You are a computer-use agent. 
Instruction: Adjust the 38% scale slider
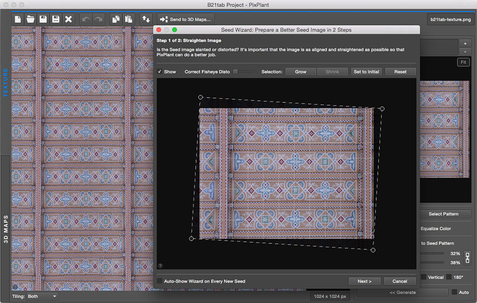pyautogui.click(x=432, y=262)
